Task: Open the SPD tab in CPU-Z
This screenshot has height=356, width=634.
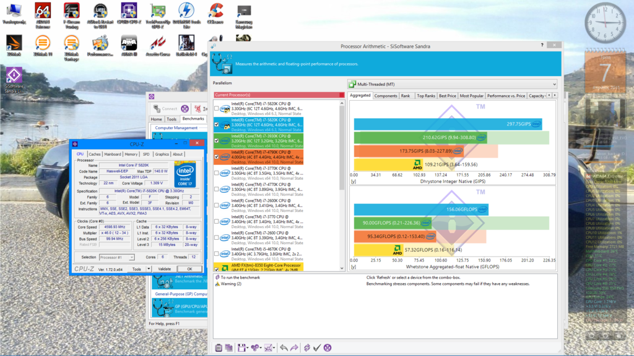Action: coord(146,154)
